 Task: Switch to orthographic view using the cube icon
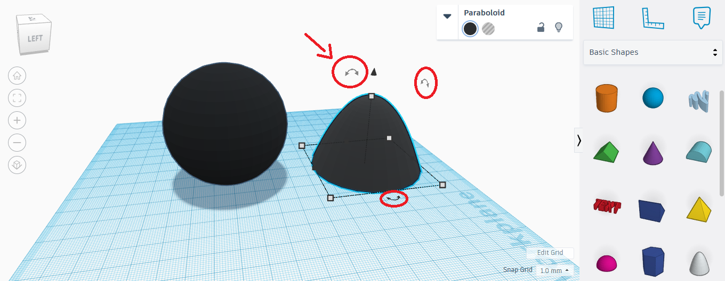point(17,165)
